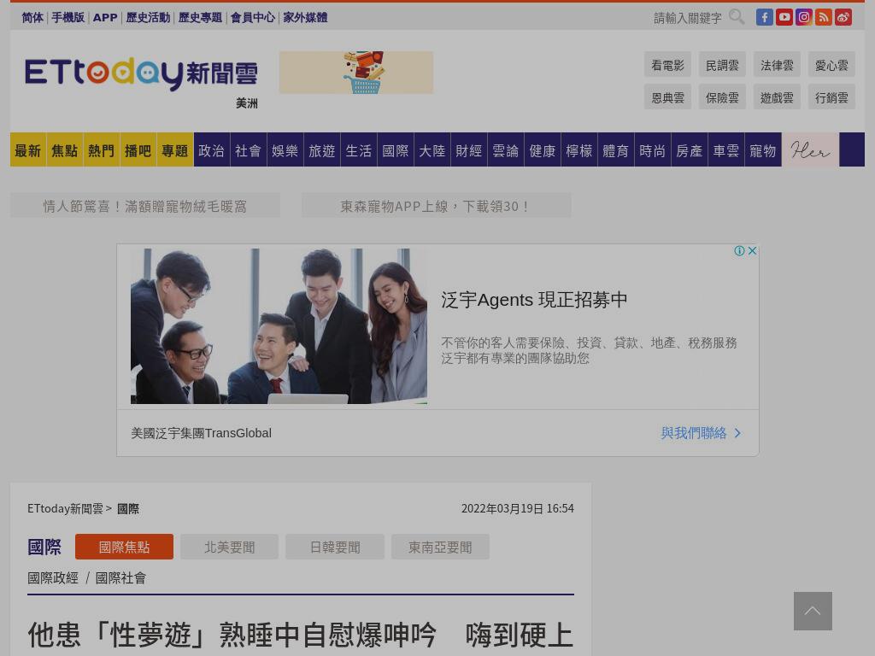Click the 情人節驚喜 pet promo banner
This screenshot has width=875, height=656.
click(145, 206)
